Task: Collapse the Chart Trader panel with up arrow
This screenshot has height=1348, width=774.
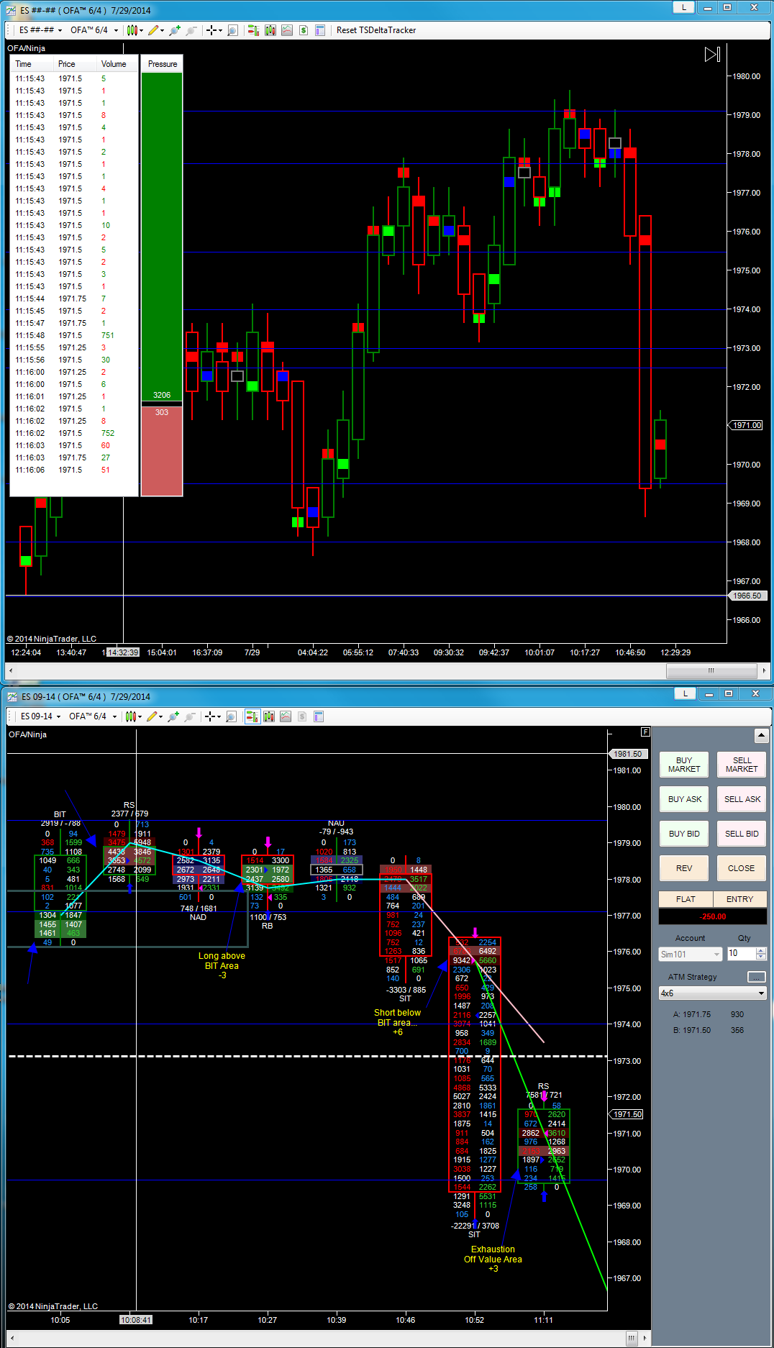Action: (761, 736)
